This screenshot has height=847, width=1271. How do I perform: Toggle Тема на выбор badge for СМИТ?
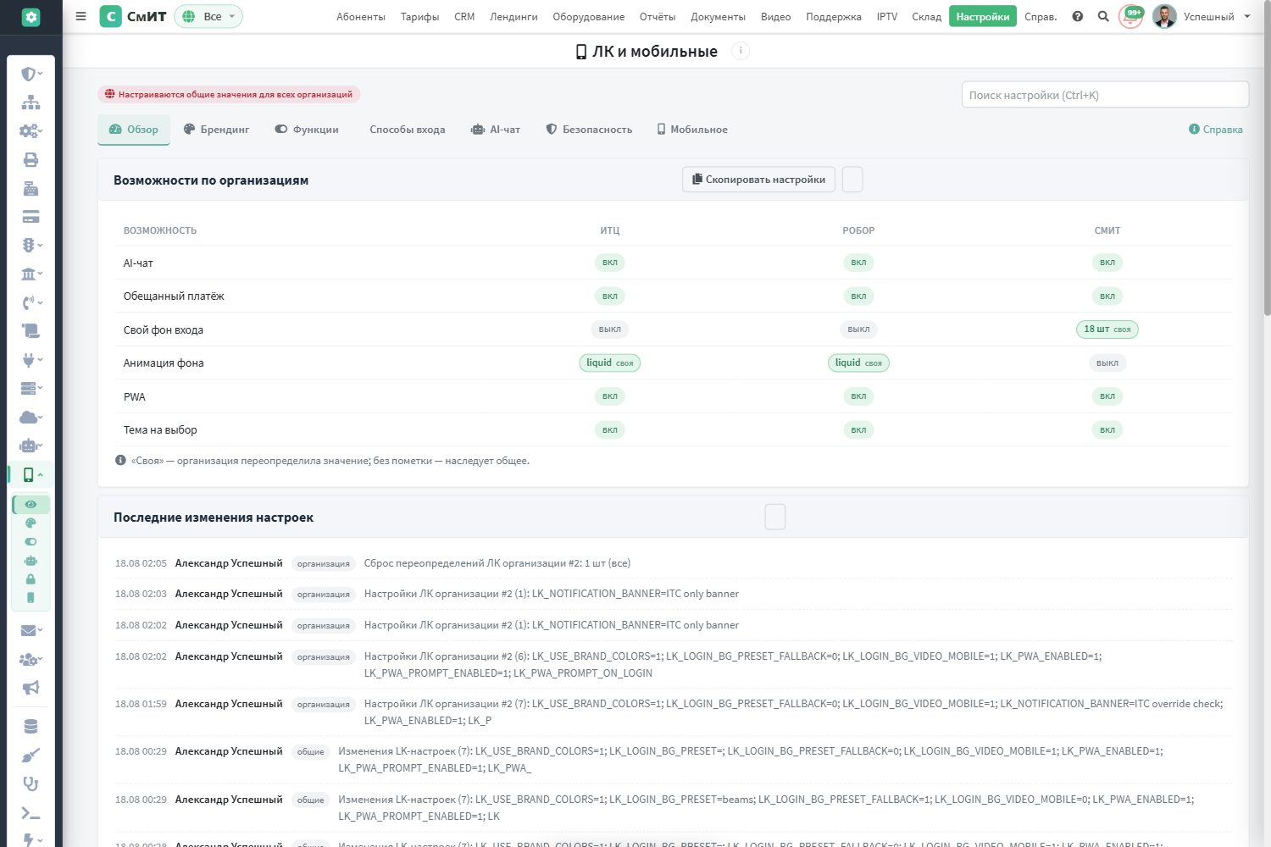click(1107, 430)
